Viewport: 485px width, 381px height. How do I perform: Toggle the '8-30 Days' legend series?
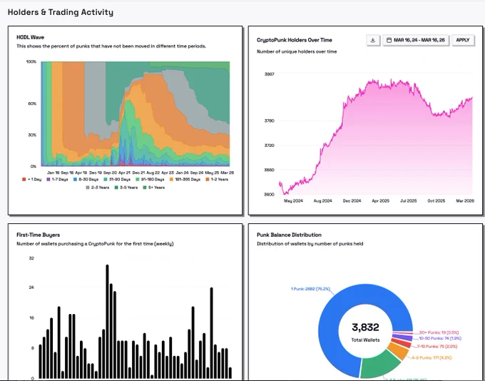click(x=86, y=180)
